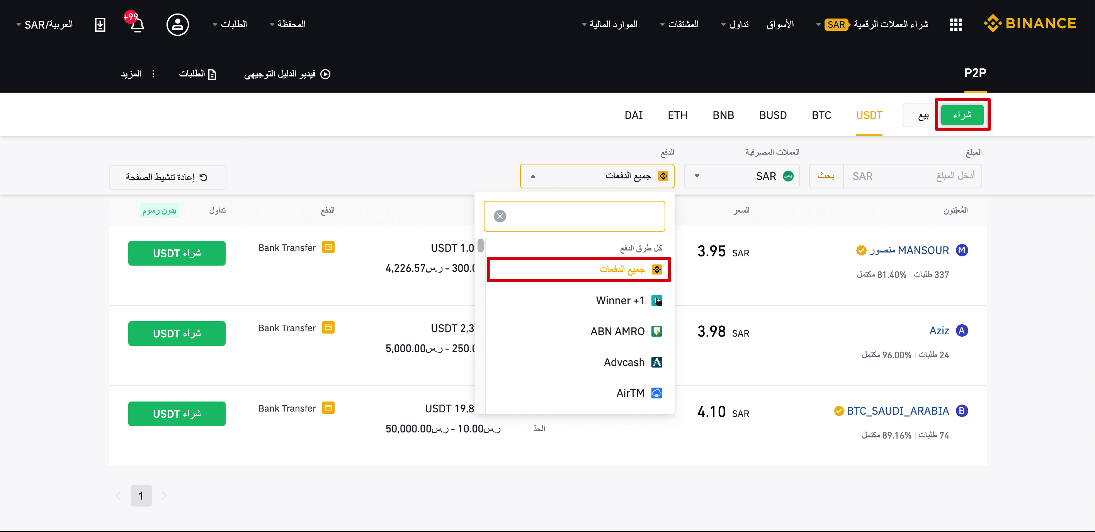The width and height of the screenshot is (1095, 532).
Task: Click Bank Transfer icon in MANSOUR row
Action: pos(328,247)
